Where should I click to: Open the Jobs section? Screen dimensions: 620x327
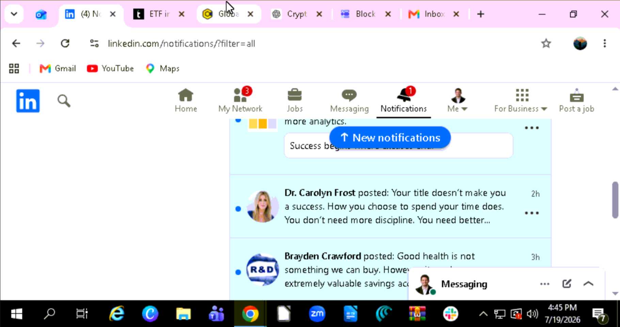tap(295, 100)
